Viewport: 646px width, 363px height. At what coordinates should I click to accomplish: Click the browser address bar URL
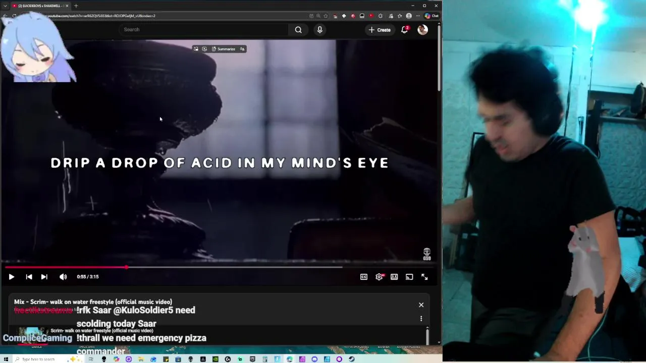click(101, 16)
